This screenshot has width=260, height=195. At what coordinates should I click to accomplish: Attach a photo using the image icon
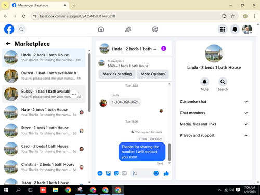coord(108,173)
